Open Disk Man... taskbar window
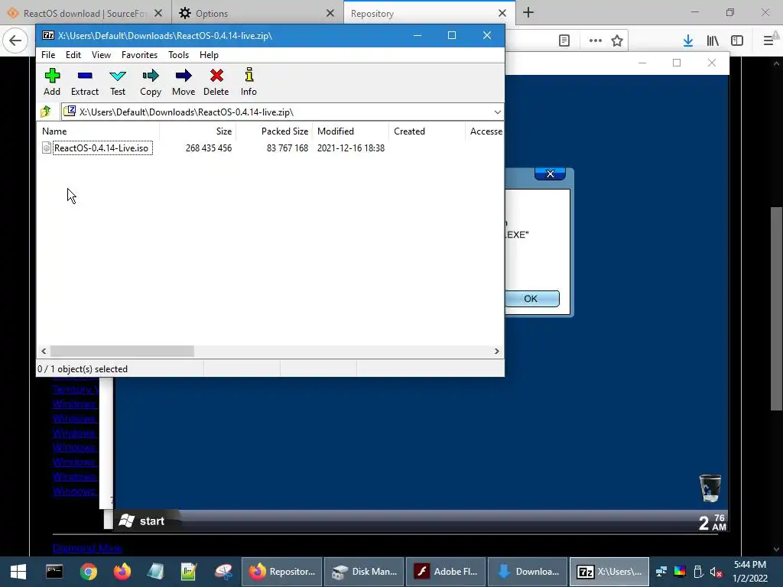The height and width of the screenshot is (587, 783). pyautogui.click(x=365, y=572)
